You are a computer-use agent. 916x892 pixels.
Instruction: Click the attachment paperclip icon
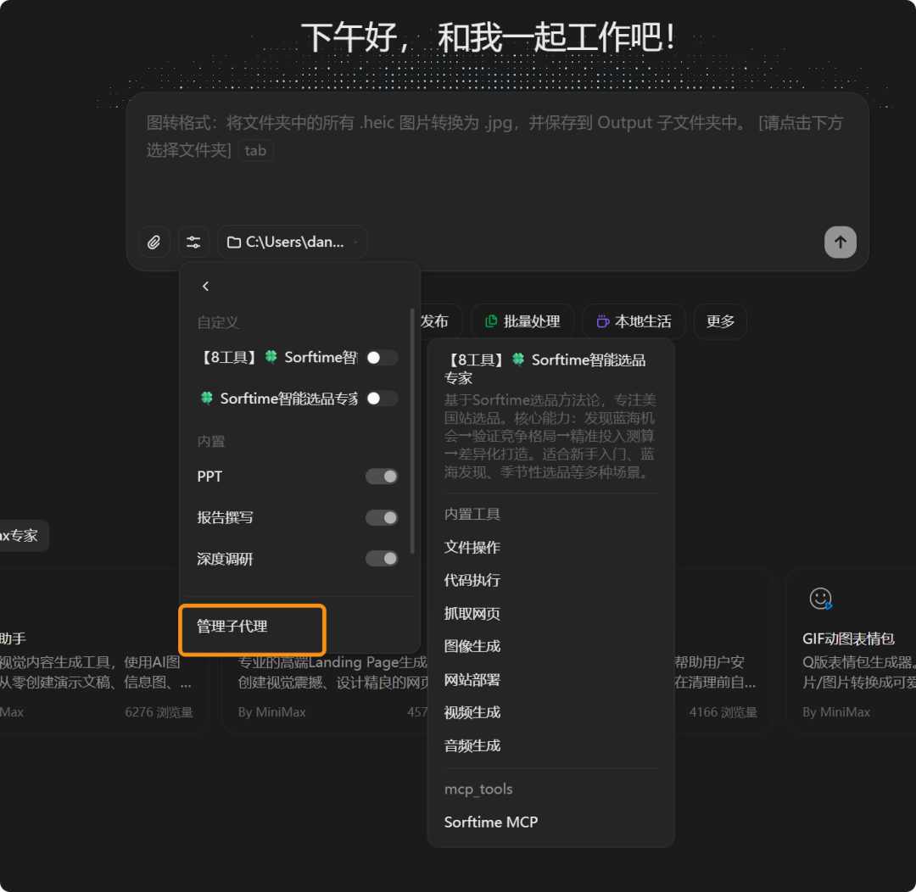point(154,242)
